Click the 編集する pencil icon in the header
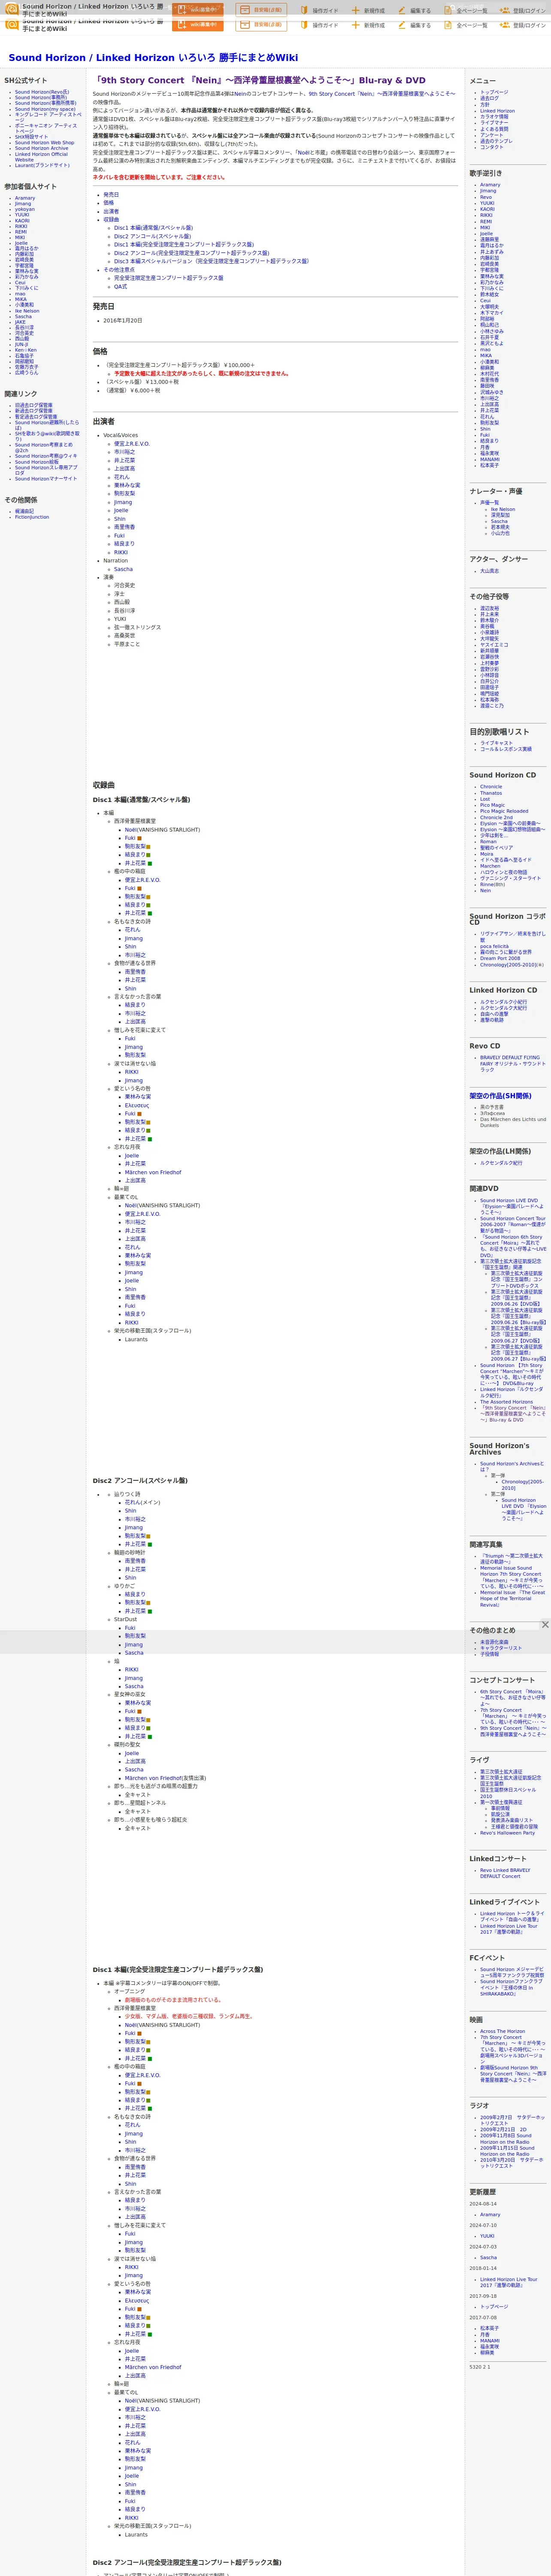Image resolution: width=551 pixels, height=2576 pixels. pos(402,25)
